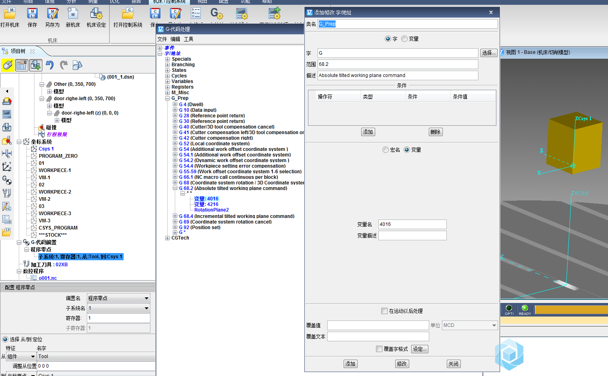608x376 pixels.
Task: Click the gray redo arrow in project tree toolbar
Action: 64,65
